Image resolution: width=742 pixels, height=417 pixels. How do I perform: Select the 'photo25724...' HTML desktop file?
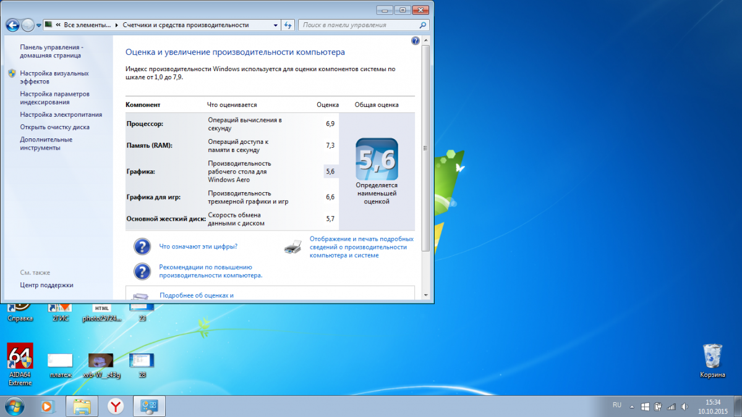click(x=101, y=313)
